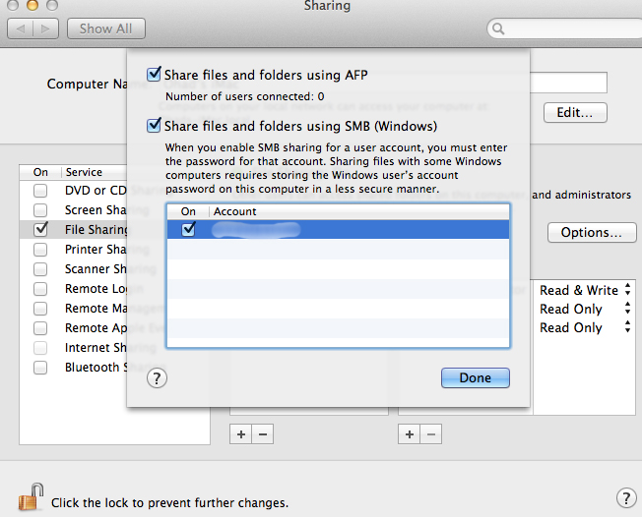Enable the Bluetooth Sharing service checkbox
The image size is (642, 517).
pos(40,368)
